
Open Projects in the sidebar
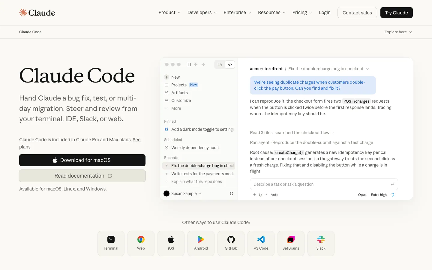(x=181, y=85)
